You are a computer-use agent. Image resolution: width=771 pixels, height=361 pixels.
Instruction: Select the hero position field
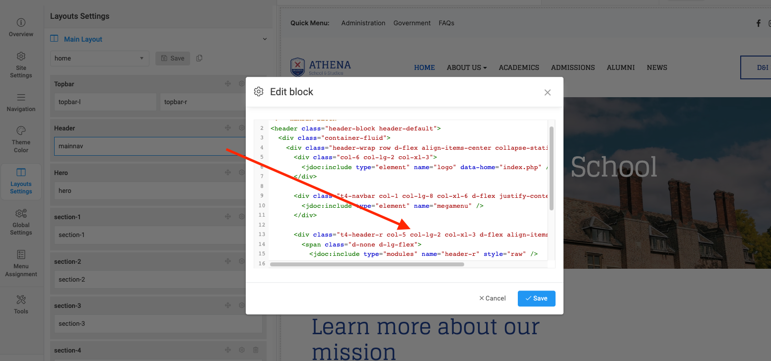(150, 191)
